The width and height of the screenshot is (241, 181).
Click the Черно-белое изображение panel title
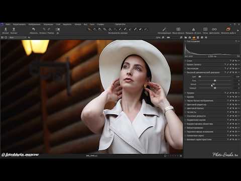coord(200,101)
